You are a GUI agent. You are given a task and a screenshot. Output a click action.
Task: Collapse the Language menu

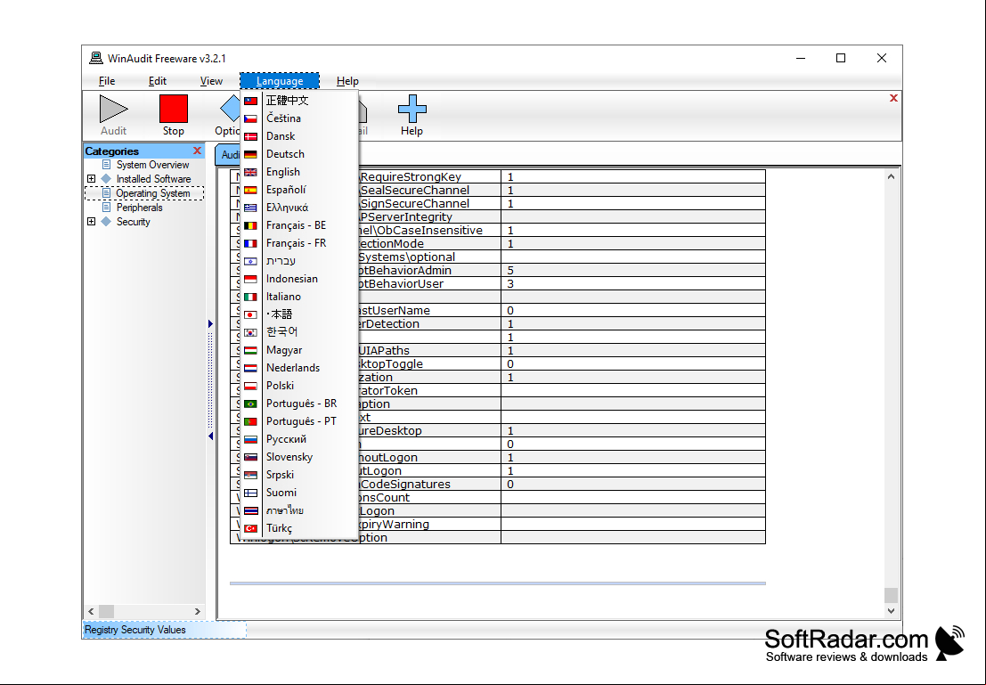point(280,81)
